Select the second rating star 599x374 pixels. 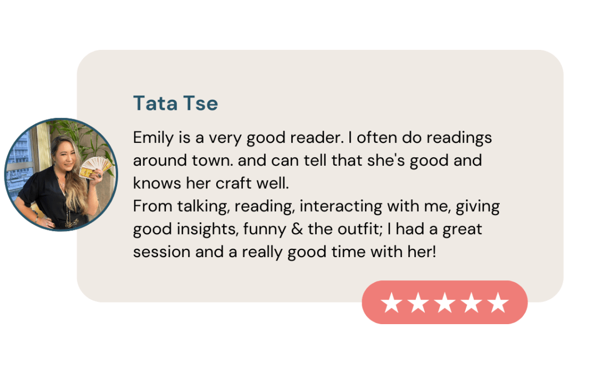418,303
